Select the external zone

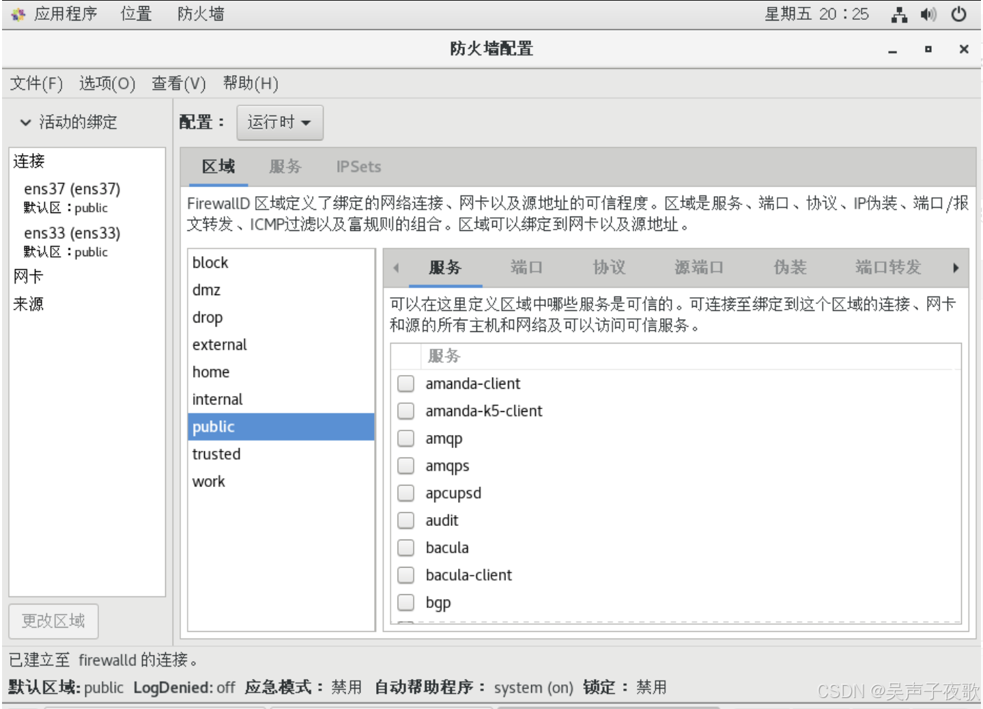click(x=281, y=345)
